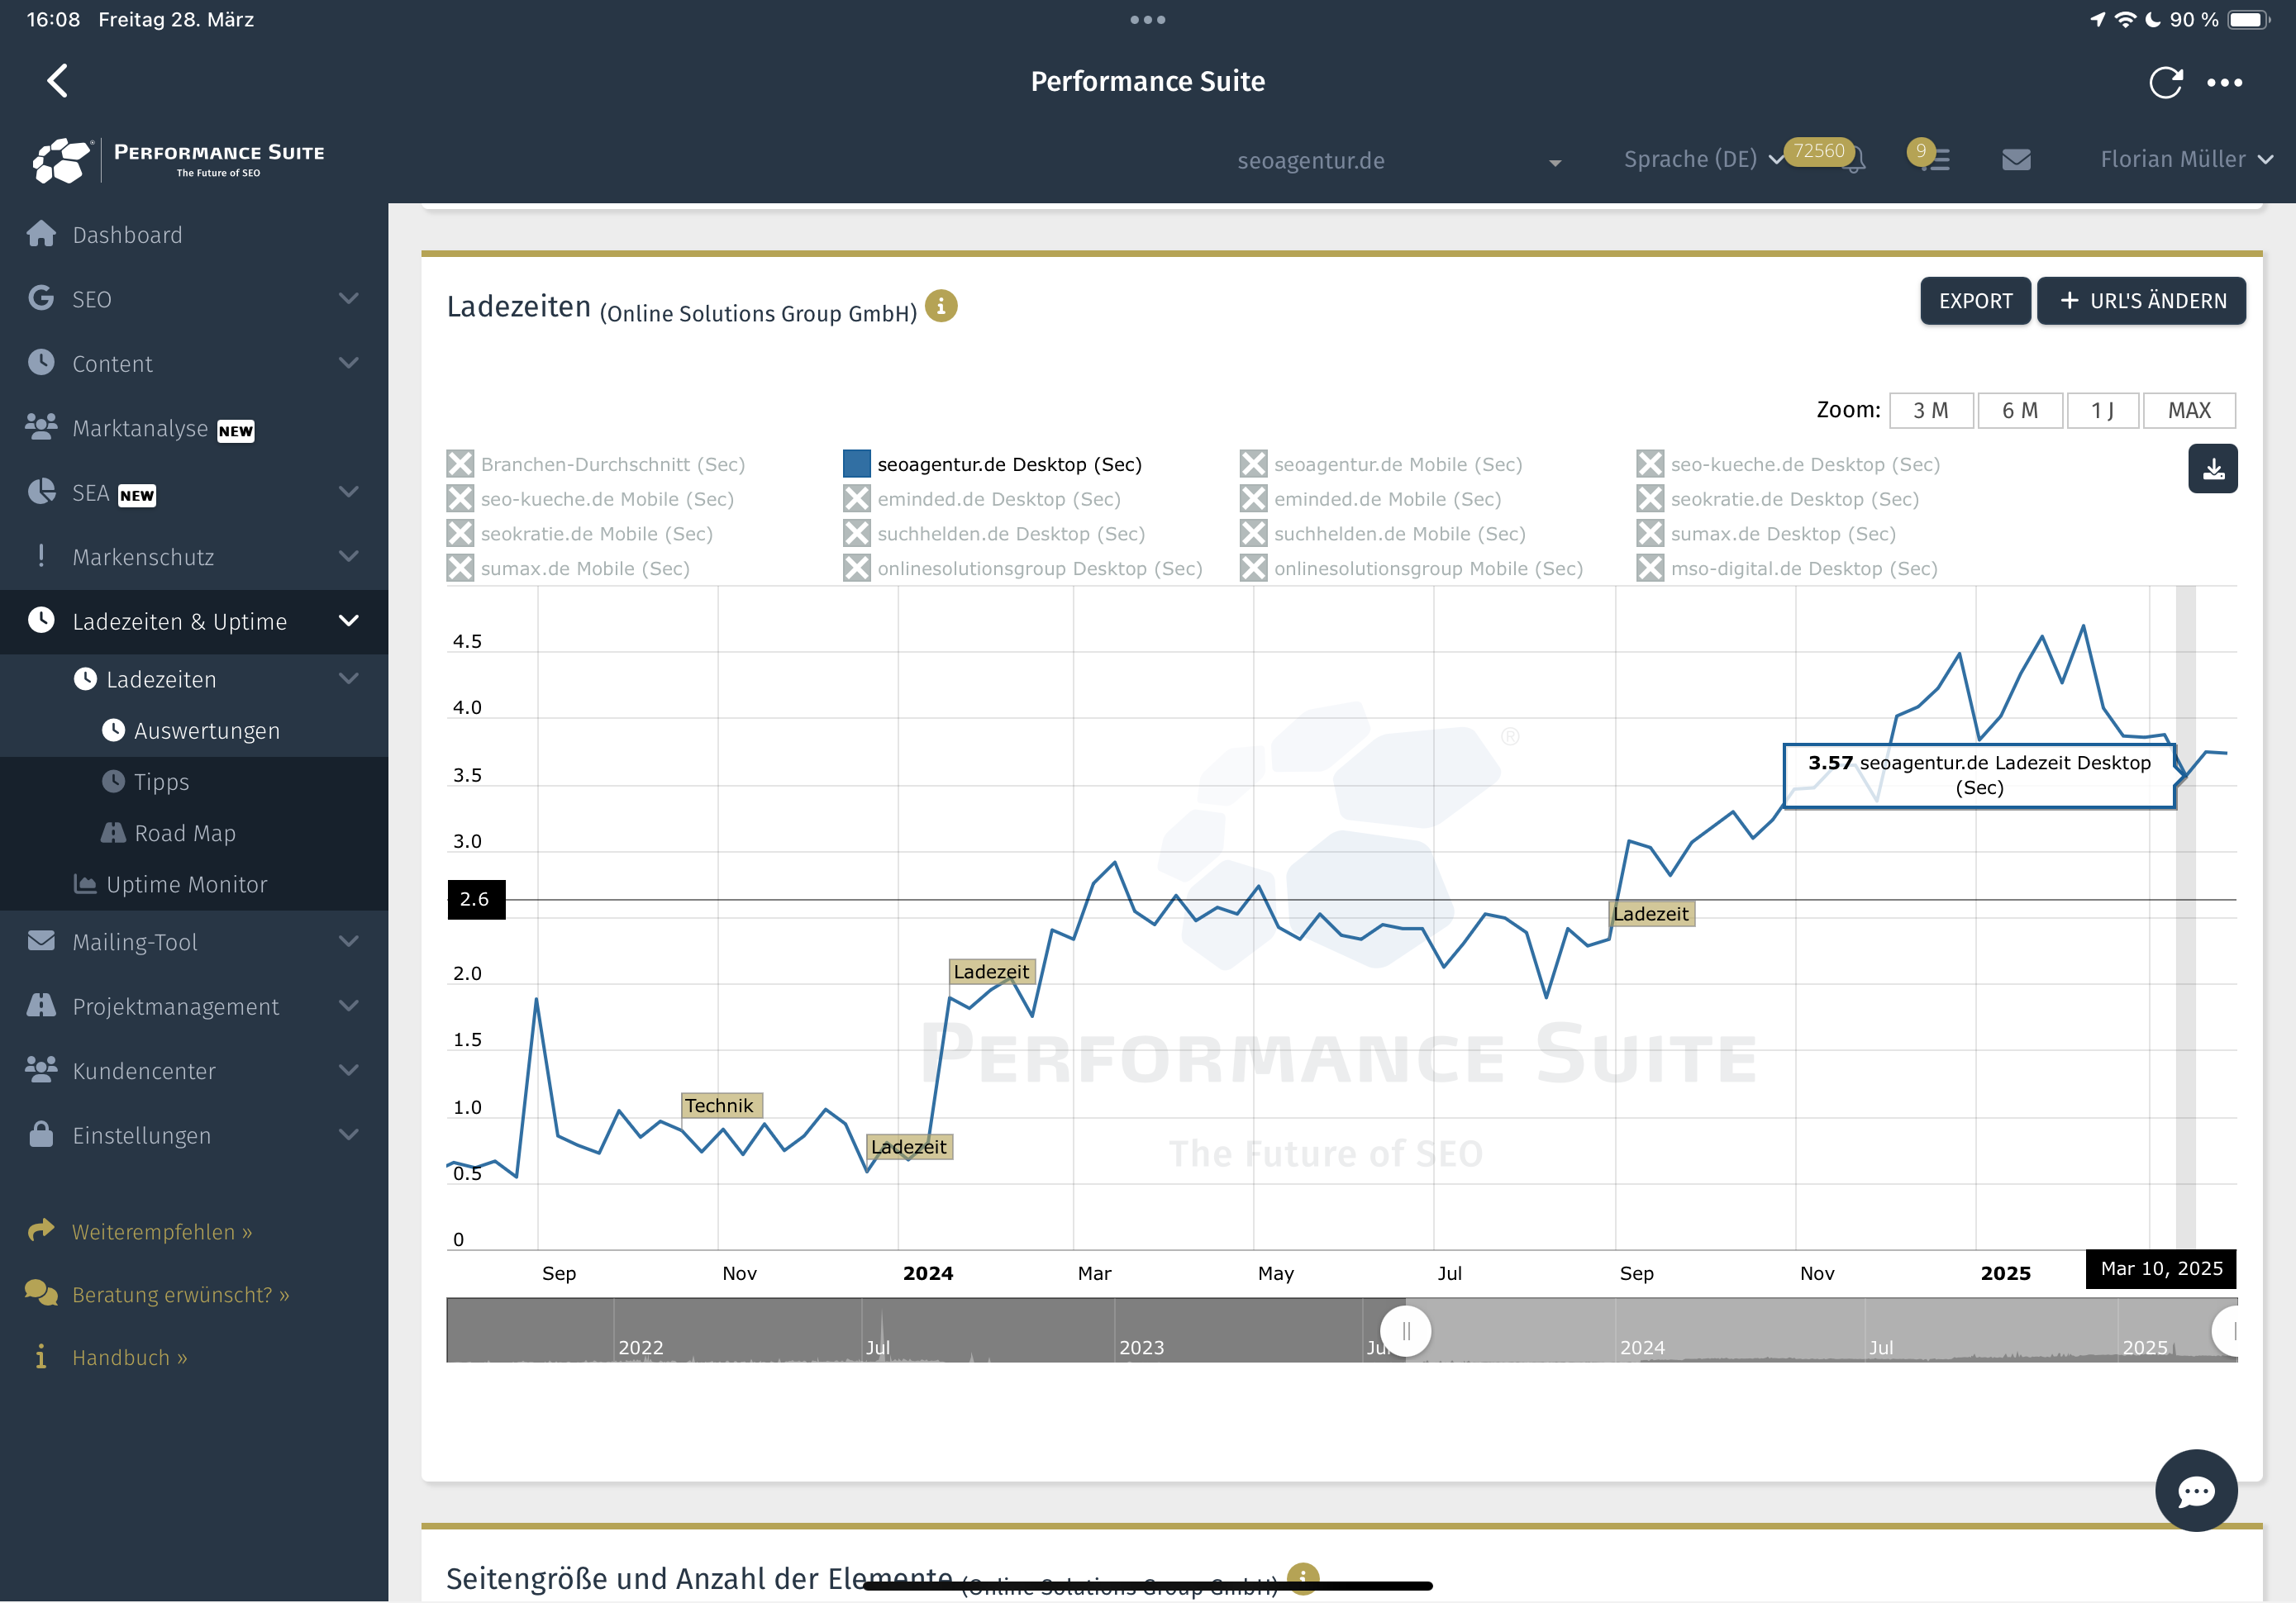
Task: Click left range selector handle
Action: [x=1405, y=1331]
